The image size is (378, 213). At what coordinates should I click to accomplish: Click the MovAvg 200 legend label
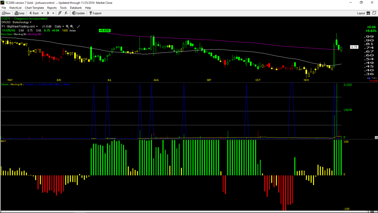point(34,34)
